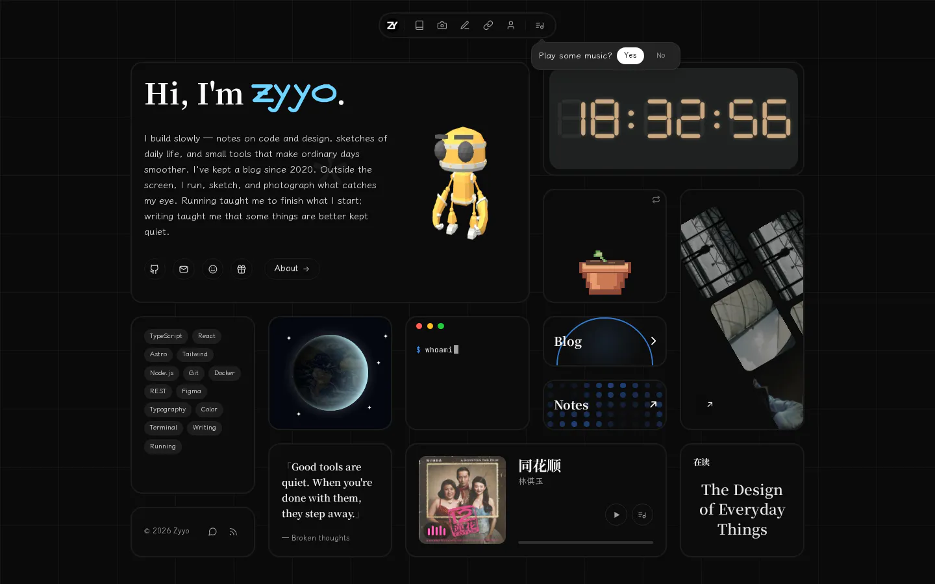Viewport: 935px width, 584px height.
Task: Click the Earth globe card
Action: [x=330, y=373]
